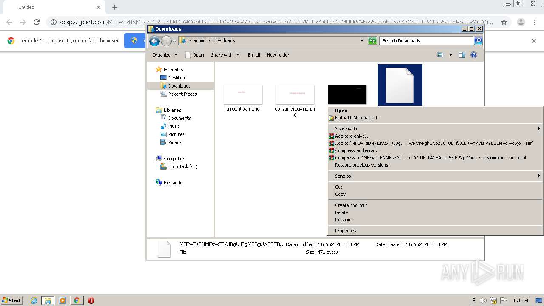Expand the address bar history dropdown
This screenshot has height=306, width=544.
point(362,41)
